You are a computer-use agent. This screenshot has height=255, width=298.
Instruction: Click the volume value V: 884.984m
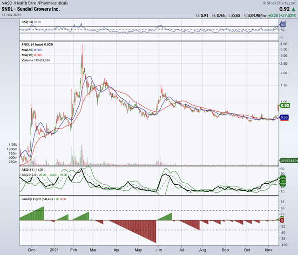(255, 15)
